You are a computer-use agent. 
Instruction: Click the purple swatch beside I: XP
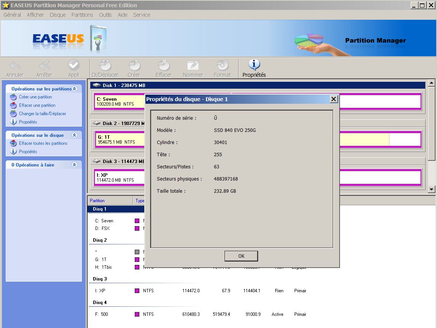point(137,291)
